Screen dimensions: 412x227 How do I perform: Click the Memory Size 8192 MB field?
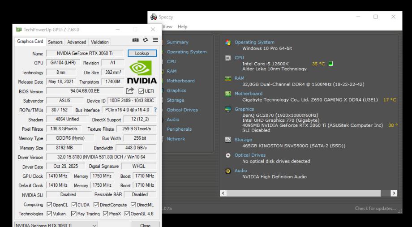64,148
